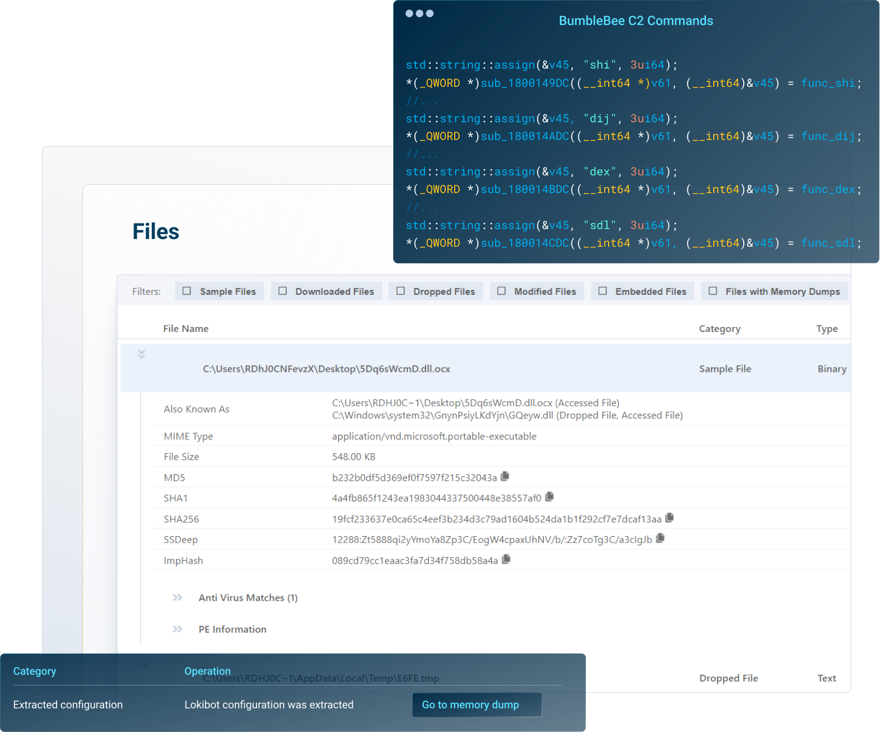Select the 5Dq6sWcmD.dll.ocx file path
The image size is (880, 732).
point(326,369)
